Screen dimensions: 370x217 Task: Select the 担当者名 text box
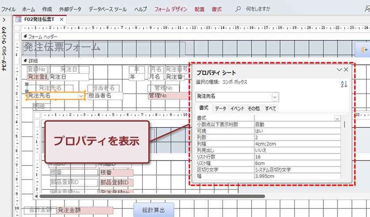point(105,96)
